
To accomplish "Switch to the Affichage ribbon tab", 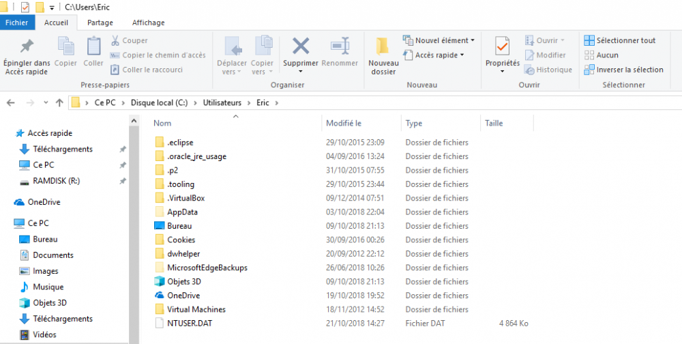I will pos(148,23).
